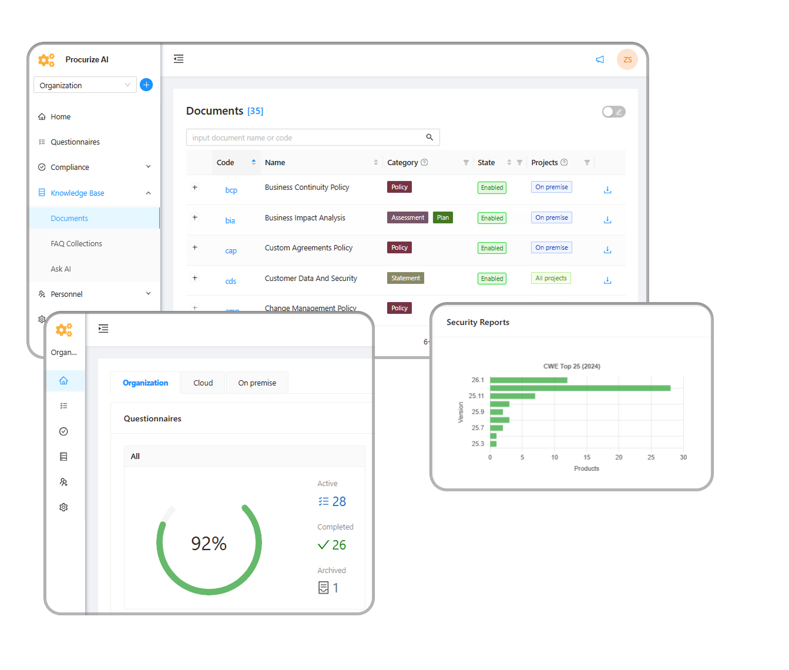Click the Procurize AI gear logo
Screen dimensions: 789x670
[46, 59]
